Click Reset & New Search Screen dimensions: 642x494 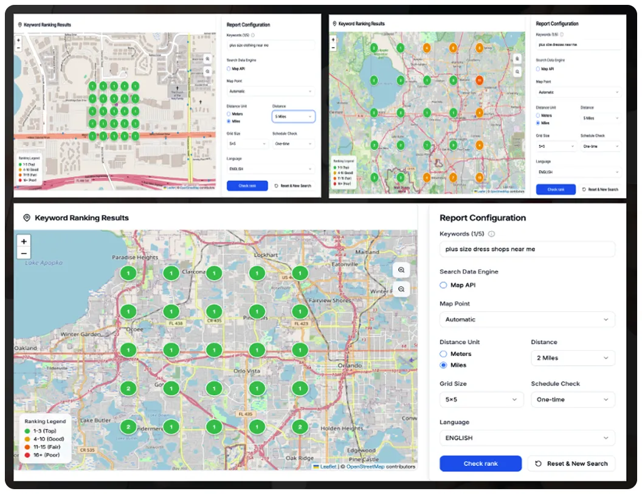571,463
